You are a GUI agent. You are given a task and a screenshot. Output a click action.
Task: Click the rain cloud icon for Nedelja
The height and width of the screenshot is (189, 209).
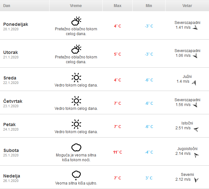[76, 175]
